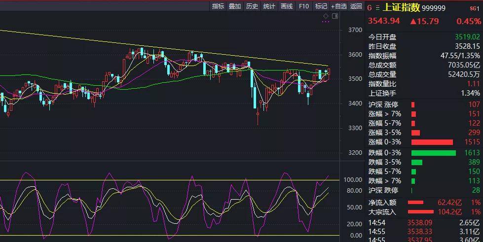Click the 标记 mark button
This screenshot has height=242, width=483.
click(x=321, y=6)
